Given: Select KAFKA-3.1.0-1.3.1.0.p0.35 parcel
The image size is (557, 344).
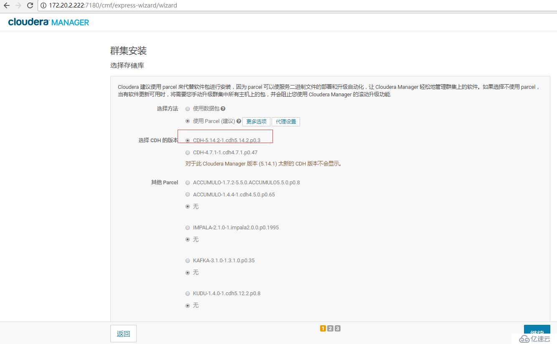Looking at the screenshot, I should (x=188, y=261).
